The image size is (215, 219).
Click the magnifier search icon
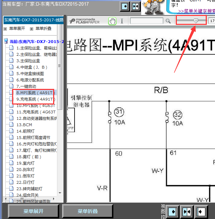[x=168, y=21]
